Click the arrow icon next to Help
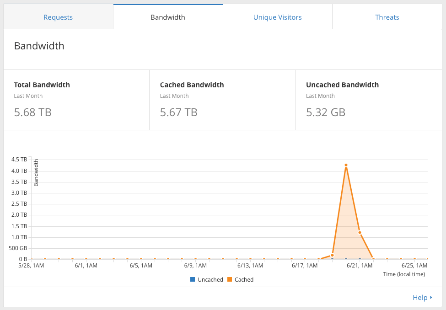446x310 pixels. pyautogui.click(x=431, y=298)
